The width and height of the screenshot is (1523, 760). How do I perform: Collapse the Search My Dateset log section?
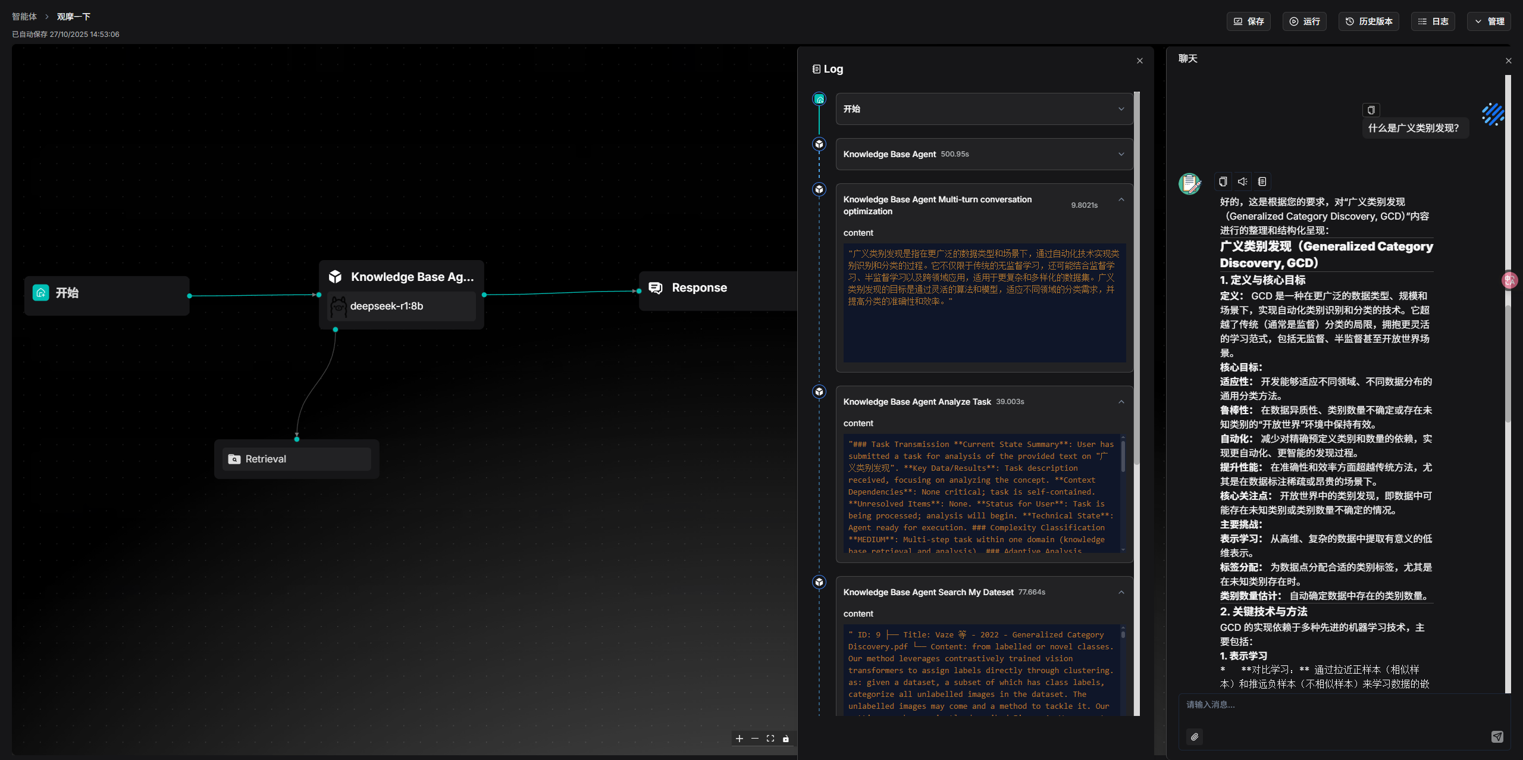coord(1121,592)
